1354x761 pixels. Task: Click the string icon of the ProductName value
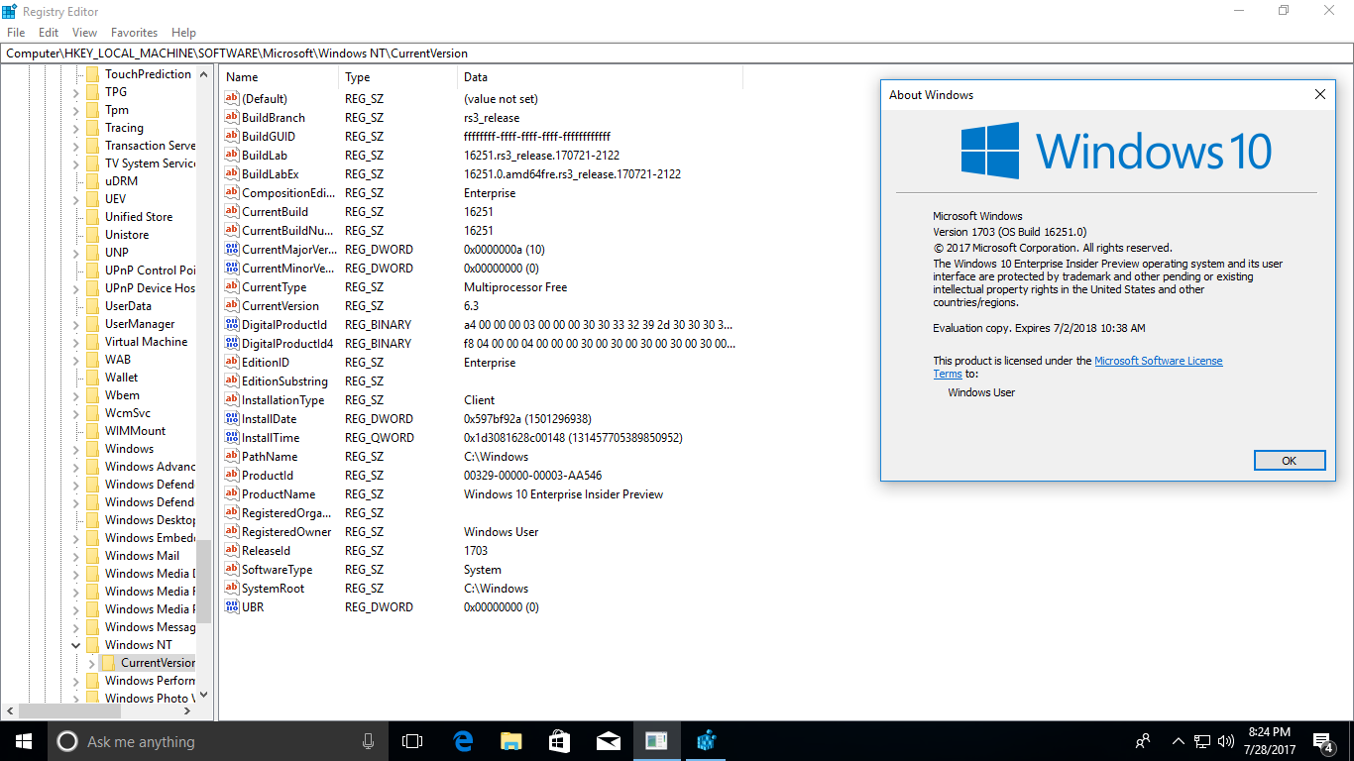click(232, 494)
